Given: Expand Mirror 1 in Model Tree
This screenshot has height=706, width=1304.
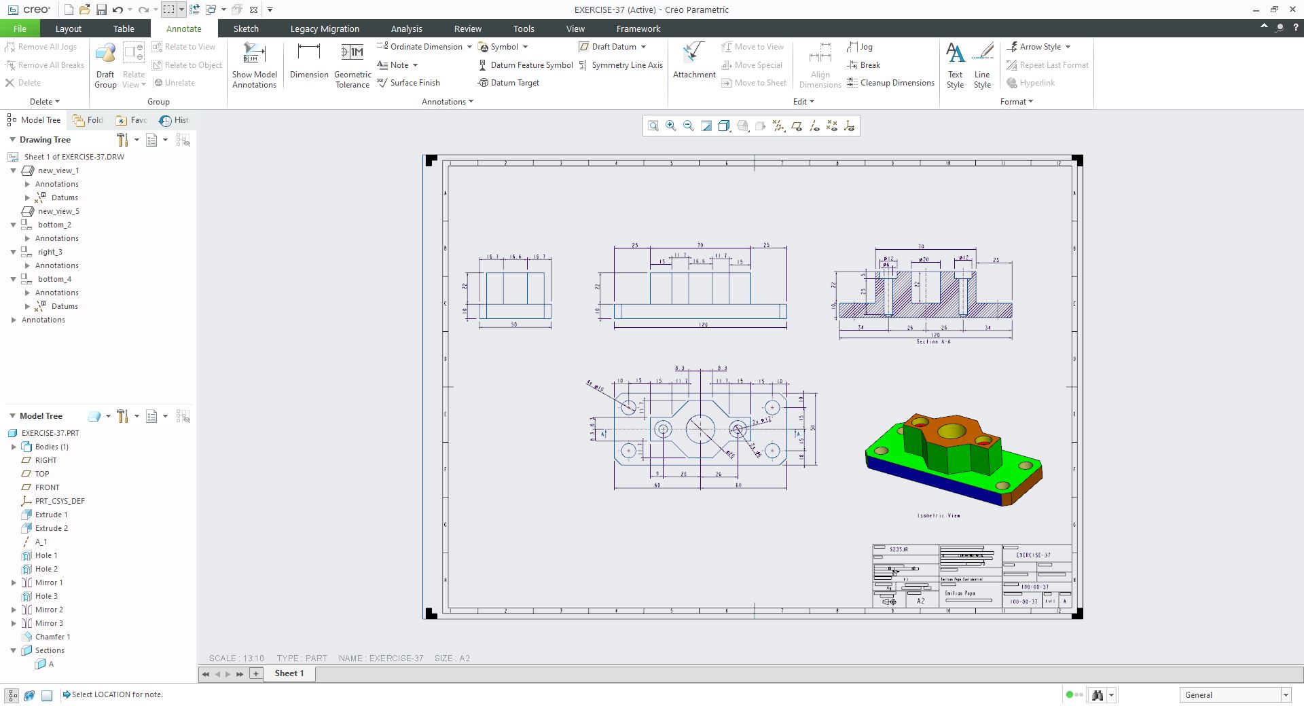Looking at the screenshot, I should tap(14, 582).
